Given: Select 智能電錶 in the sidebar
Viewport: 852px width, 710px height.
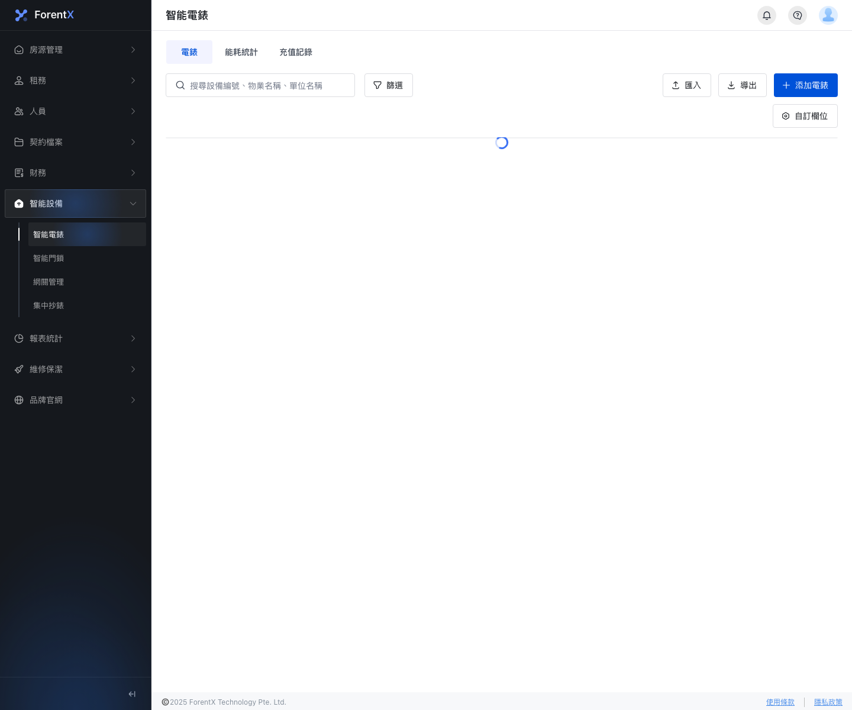Looking at the screenshot, I should pyautogui.click(x=87, y=234).
